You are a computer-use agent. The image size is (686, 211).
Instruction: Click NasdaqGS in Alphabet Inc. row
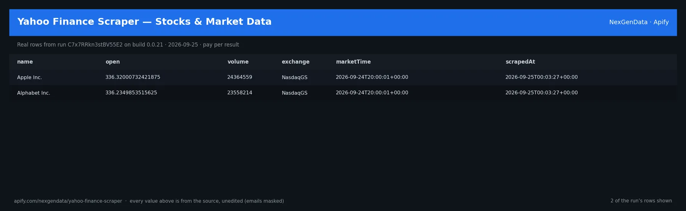[x=295, y=93]
